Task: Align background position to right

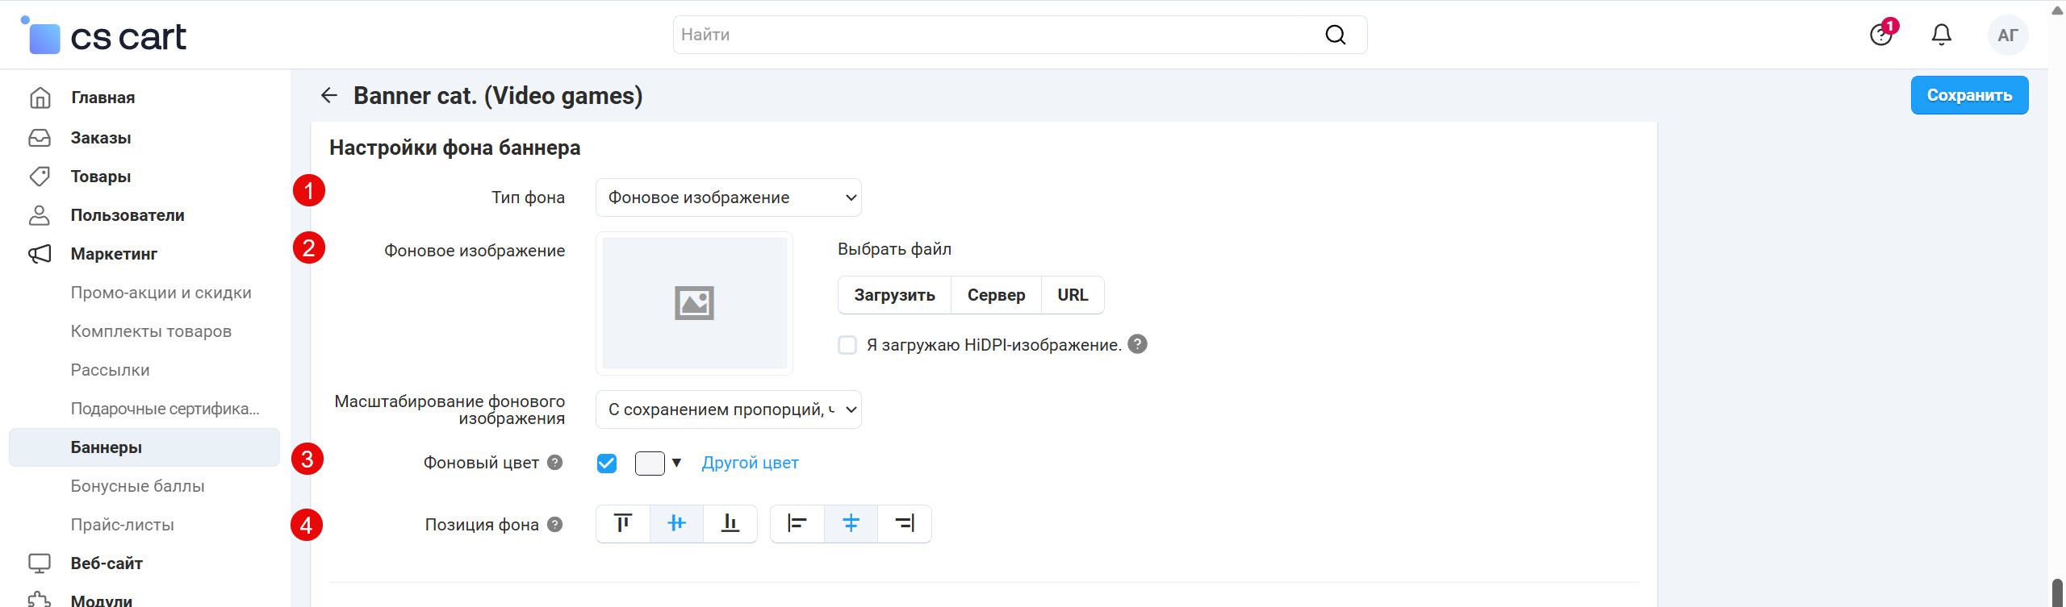Action: click(x=905, y=524)
